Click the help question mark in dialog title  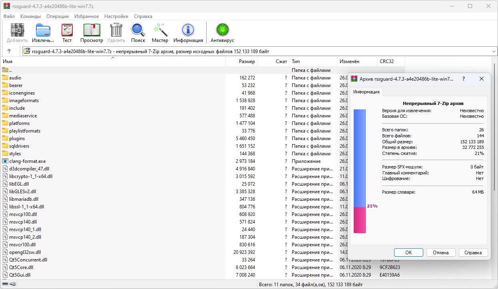[x=464, y=79]
